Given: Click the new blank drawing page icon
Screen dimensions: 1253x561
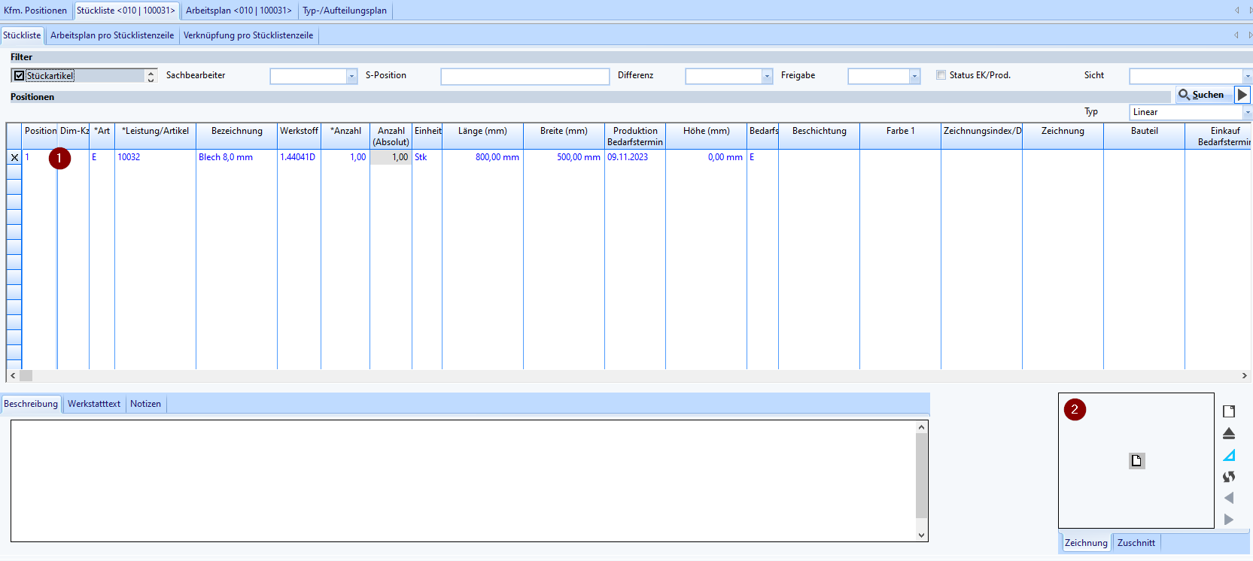Looking at the screenshot, I should (1229, 411).
